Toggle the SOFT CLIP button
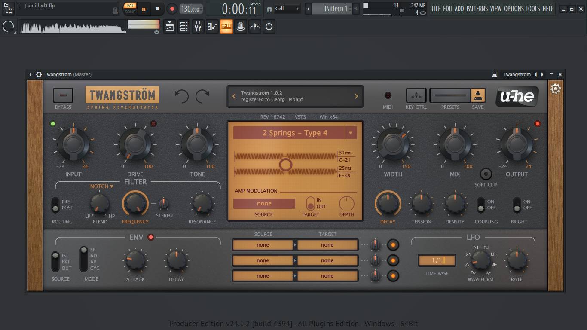 486,174
